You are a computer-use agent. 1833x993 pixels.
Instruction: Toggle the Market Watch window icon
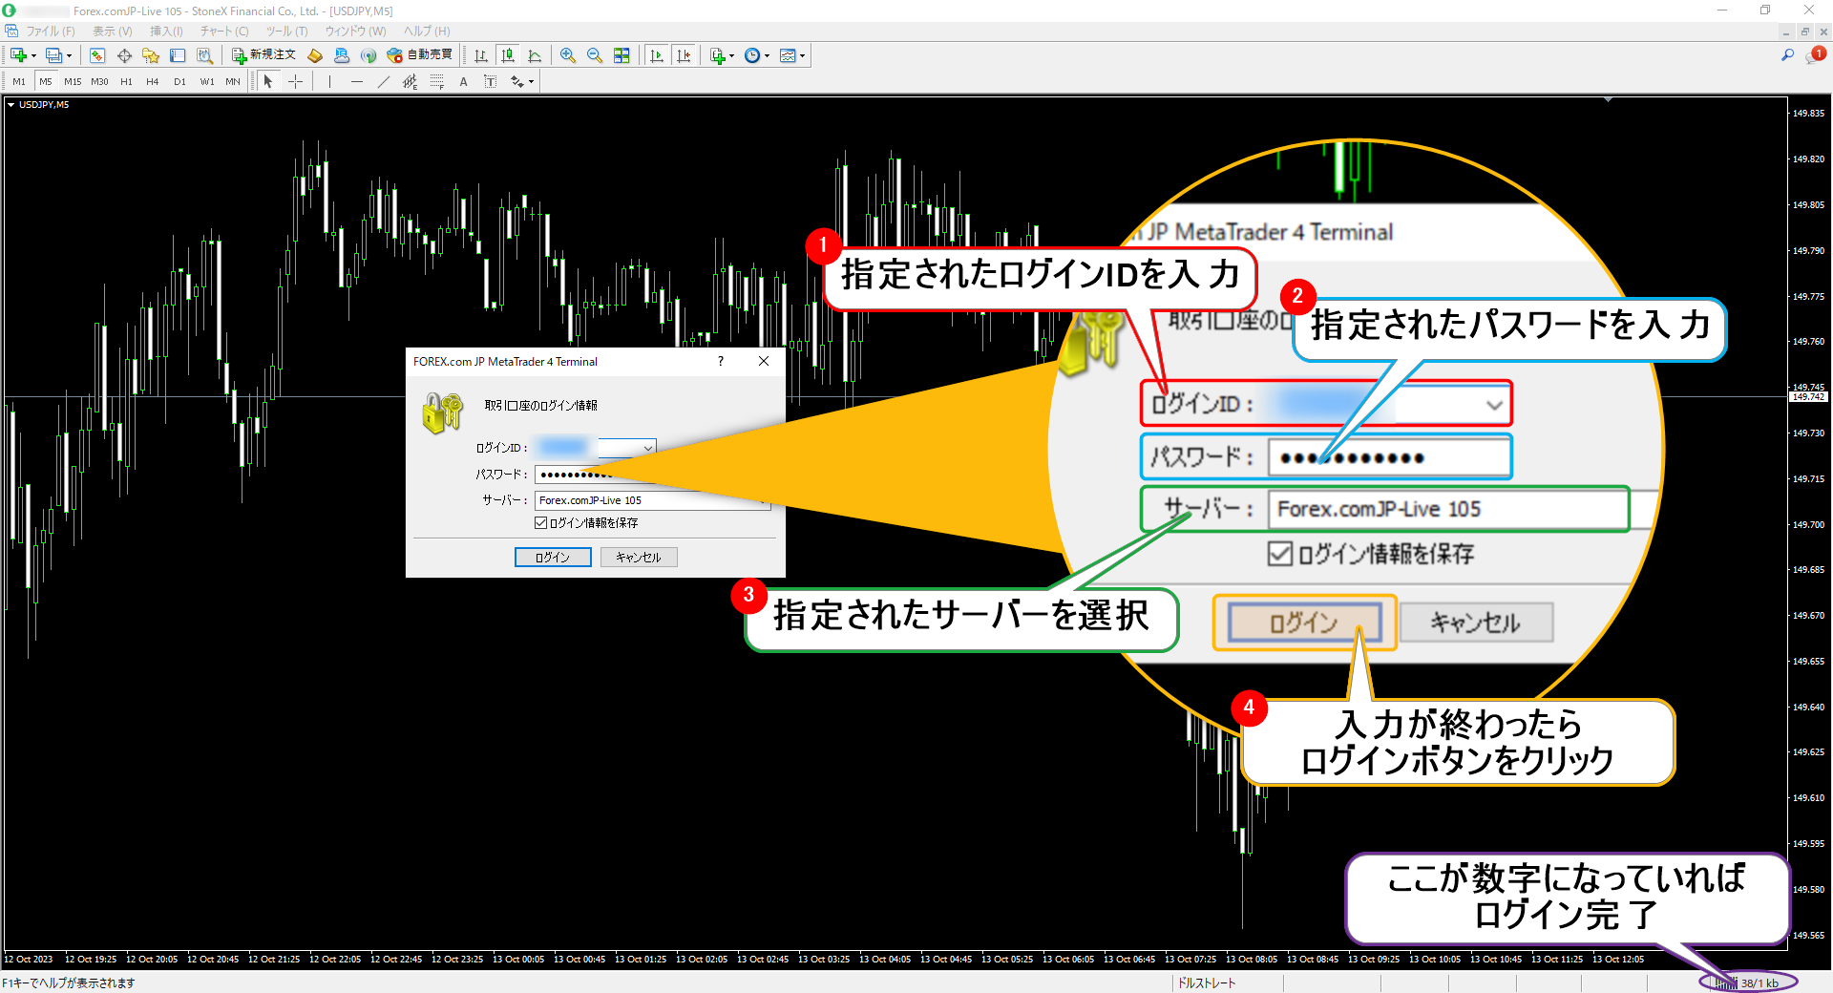[97, 55]
